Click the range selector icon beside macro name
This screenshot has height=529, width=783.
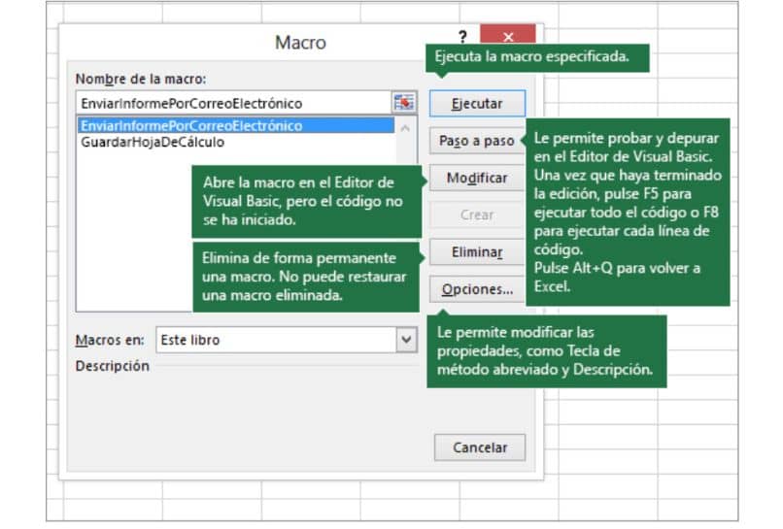[404, 103]
